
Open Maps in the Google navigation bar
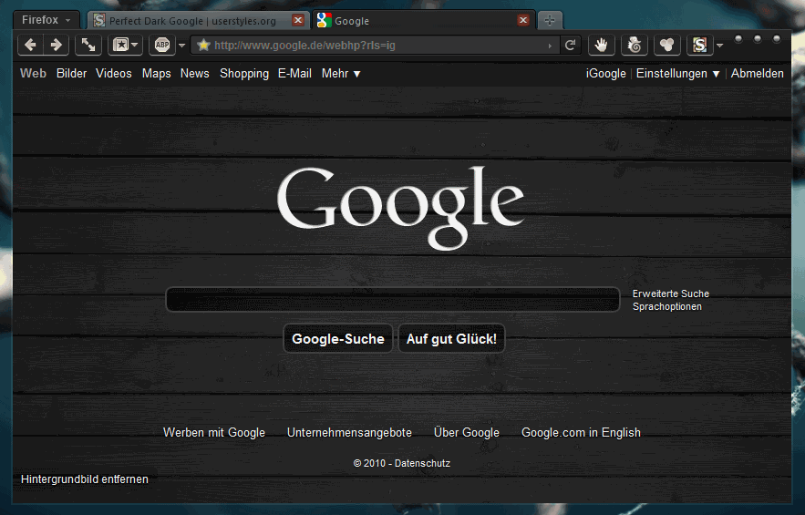point(157,74)
